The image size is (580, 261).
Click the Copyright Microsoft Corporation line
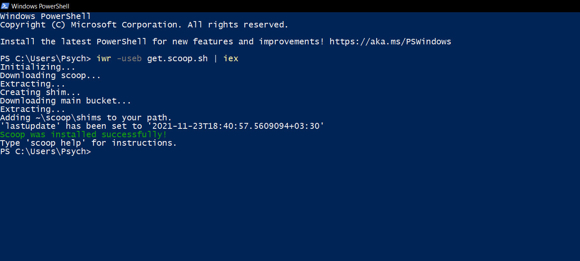pos(144,24)
